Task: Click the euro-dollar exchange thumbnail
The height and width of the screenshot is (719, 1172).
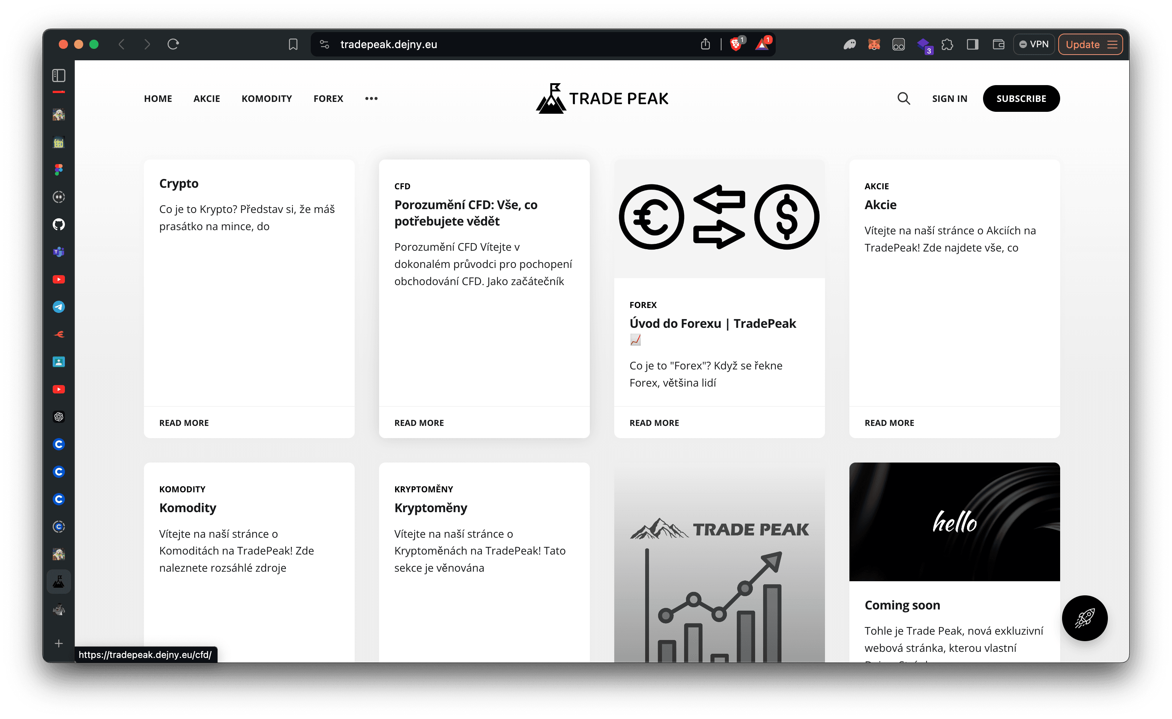Action: click(719, 218)
